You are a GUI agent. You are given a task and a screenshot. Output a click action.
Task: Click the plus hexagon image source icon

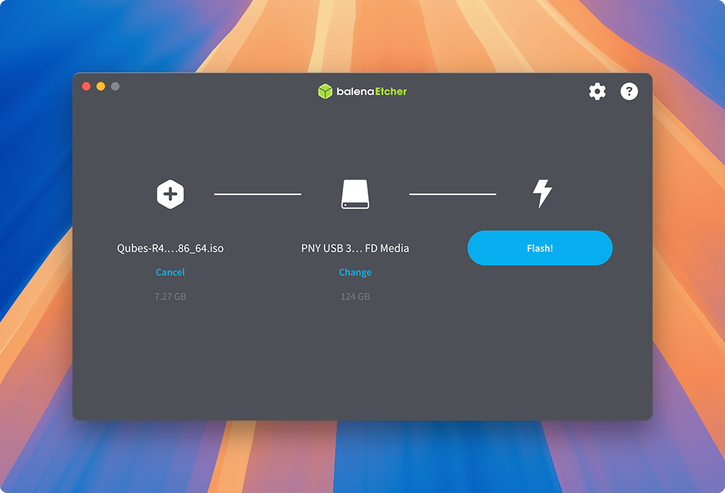click(x=170, y=194)
